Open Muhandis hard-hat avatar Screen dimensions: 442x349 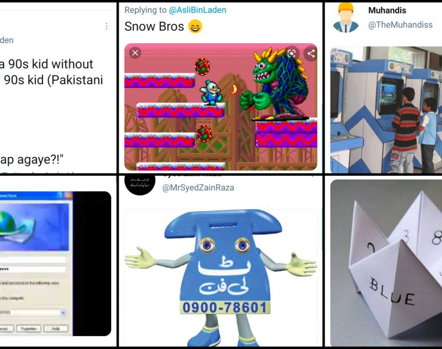pos(345,17)
